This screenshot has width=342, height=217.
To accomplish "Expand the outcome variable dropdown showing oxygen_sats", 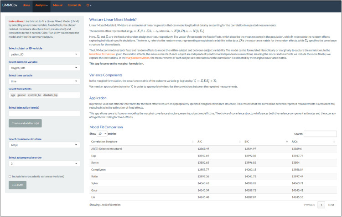I will pos(43,67).
